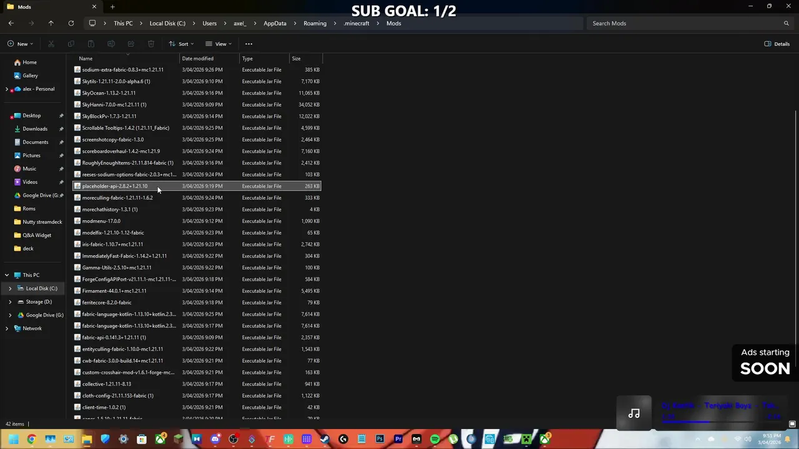Expand the Network tree node
This screenshot has height=449, width=799.
point(7,329)
